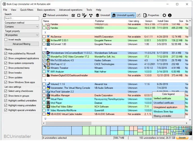Collapse the W group header
This screenshot has width=193, height=141.
tap(46, 49)
